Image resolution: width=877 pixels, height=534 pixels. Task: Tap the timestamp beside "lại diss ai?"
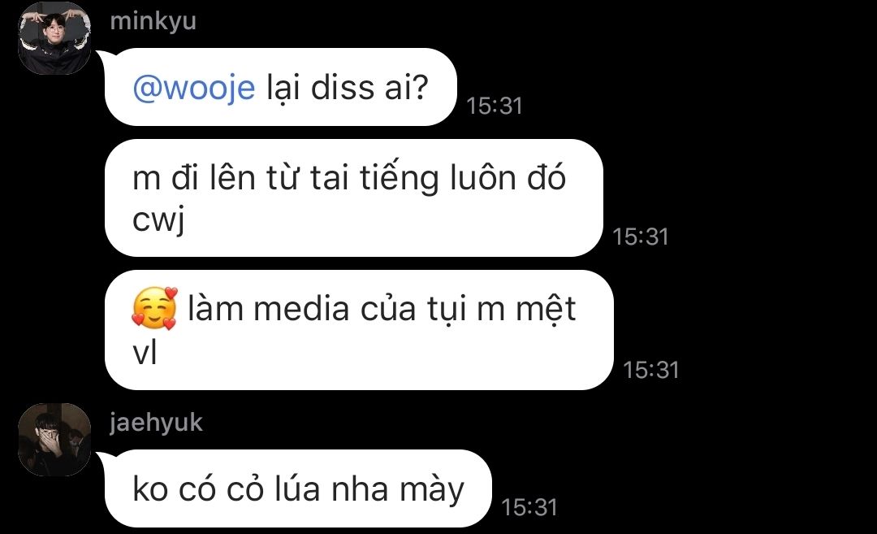(495, 106)
